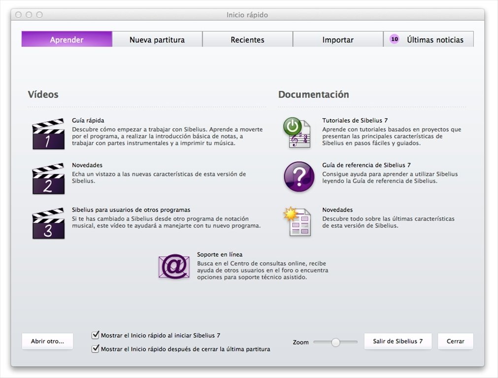Click the Tutoriales de Sibelius 7 title

click(x=355, y=120)
